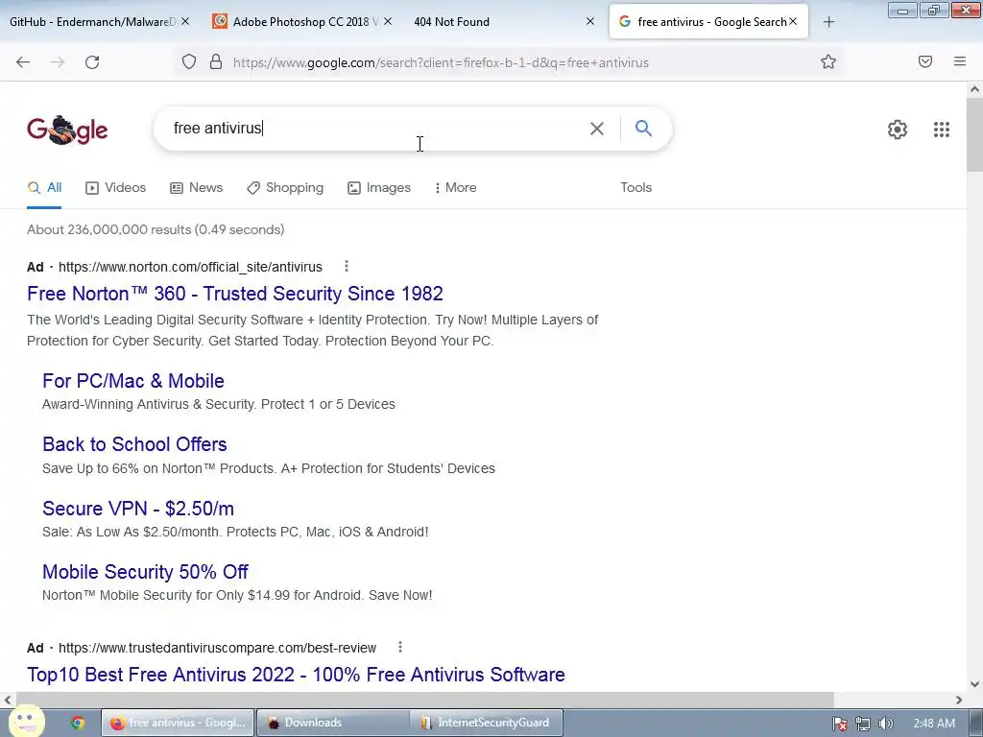Viewport: 983px width, 737px height.
Task: Select the Shopping results tab
Action: [x=285, y=187]
